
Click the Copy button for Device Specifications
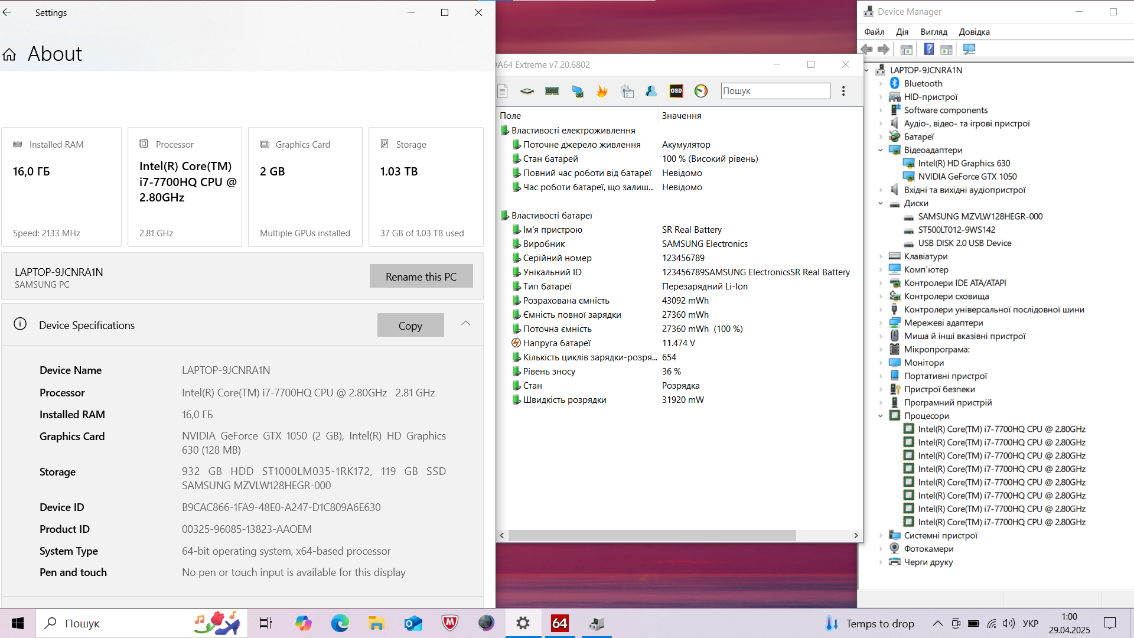(x=410, y=325)
